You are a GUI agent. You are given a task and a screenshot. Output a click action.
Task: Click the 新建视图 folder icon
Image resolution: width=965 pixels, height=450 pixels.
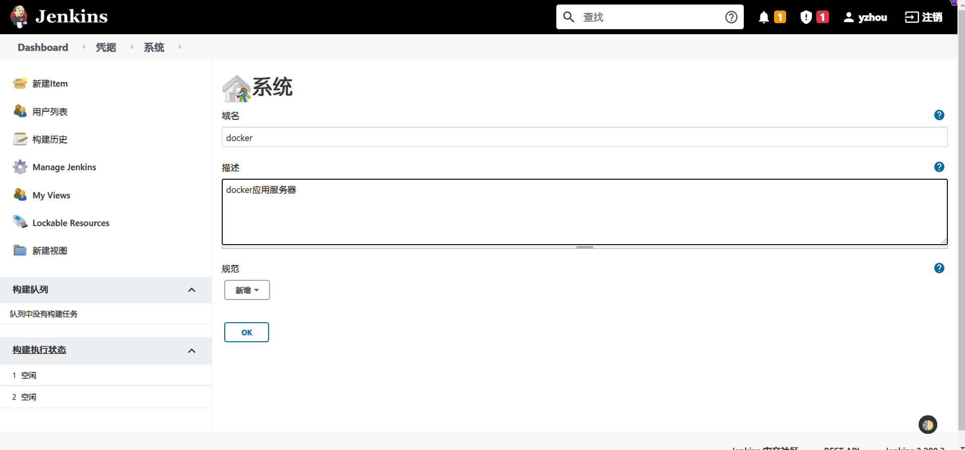[20, 250]
